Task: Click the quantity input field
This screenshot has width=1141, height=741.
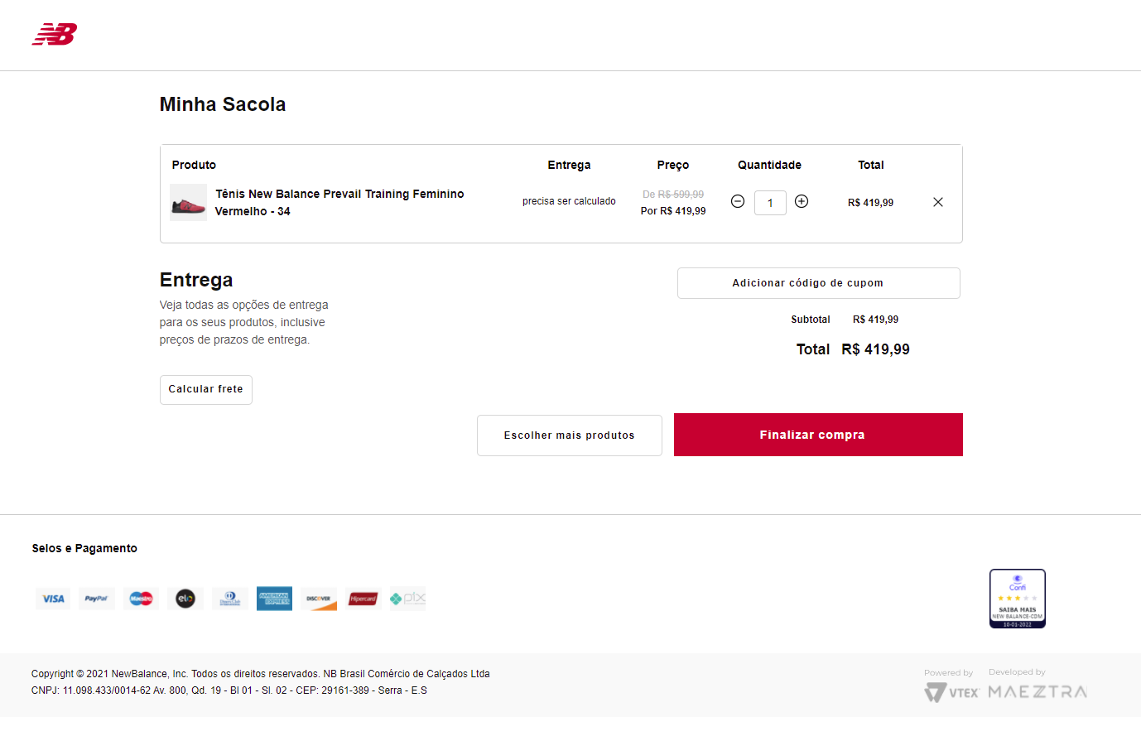Action: (x=770, y=203)
